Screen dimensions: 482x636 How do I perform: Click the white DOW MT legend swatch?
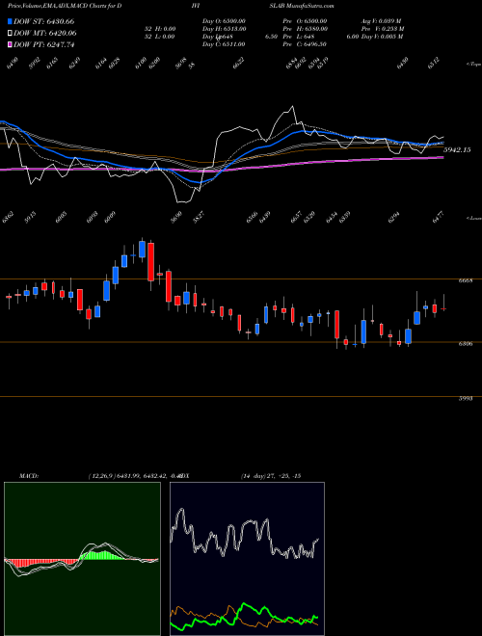[x=10, y=34]
